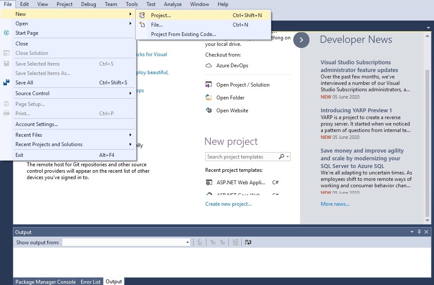Click the New File icon in submenu
The width and height of the screenshot is (434, 285).
pos(142,24)
